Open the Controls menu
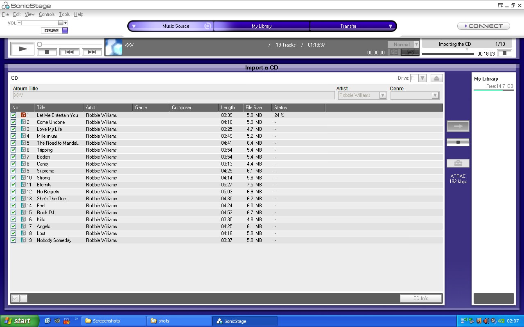The width and height of the screenshot is (524, 327). pos(47,14)
